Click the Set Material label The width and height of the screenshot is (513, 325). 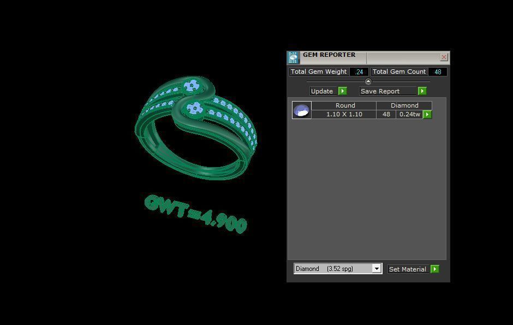[408, 269]
